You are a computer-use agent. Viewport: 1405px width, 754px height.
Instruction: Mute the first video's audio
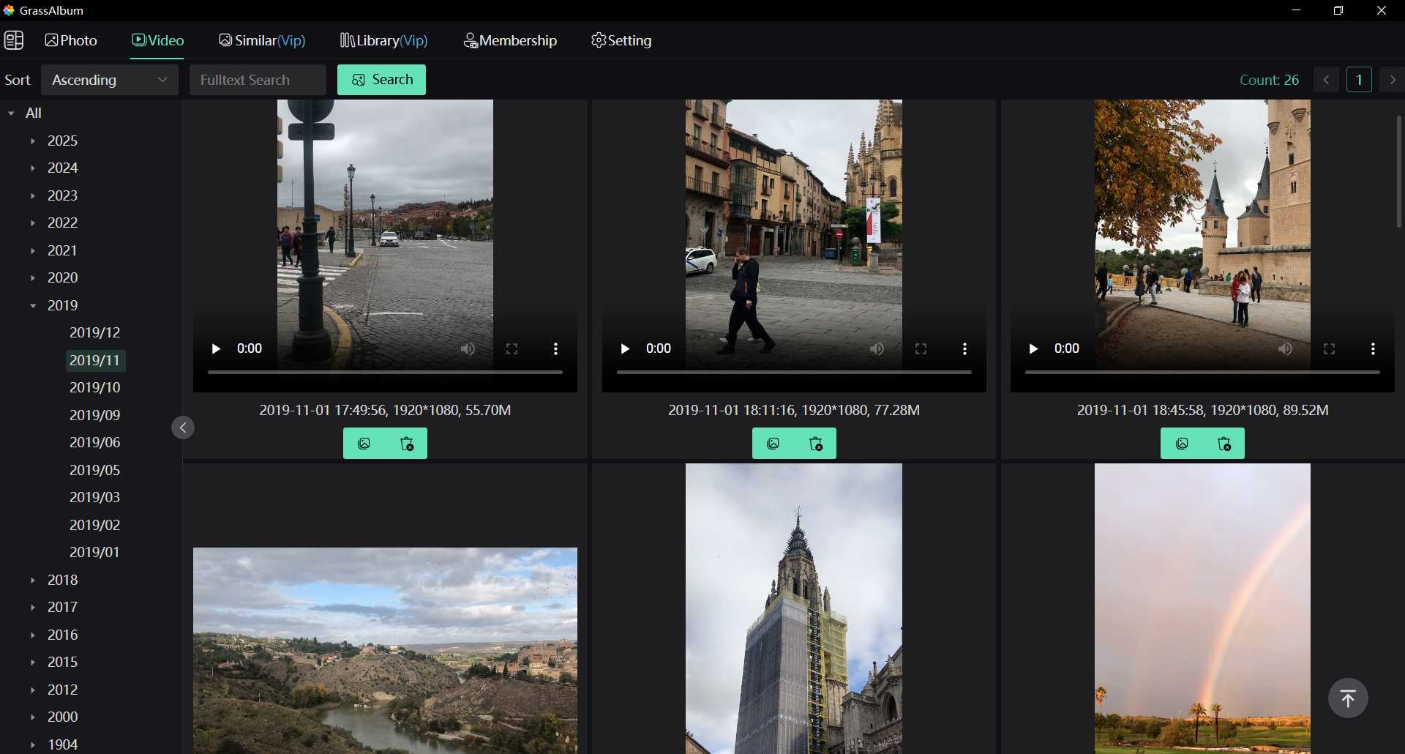point(469,349)
